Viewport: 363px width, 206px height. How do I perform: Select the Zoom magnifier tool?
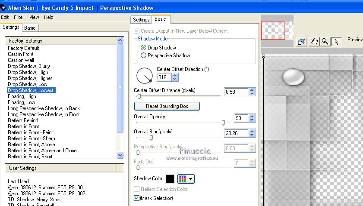[x=325, y=42]
